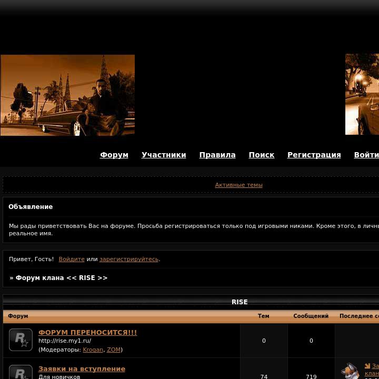Click the http://rise.my1.ru/ description text

65,341
